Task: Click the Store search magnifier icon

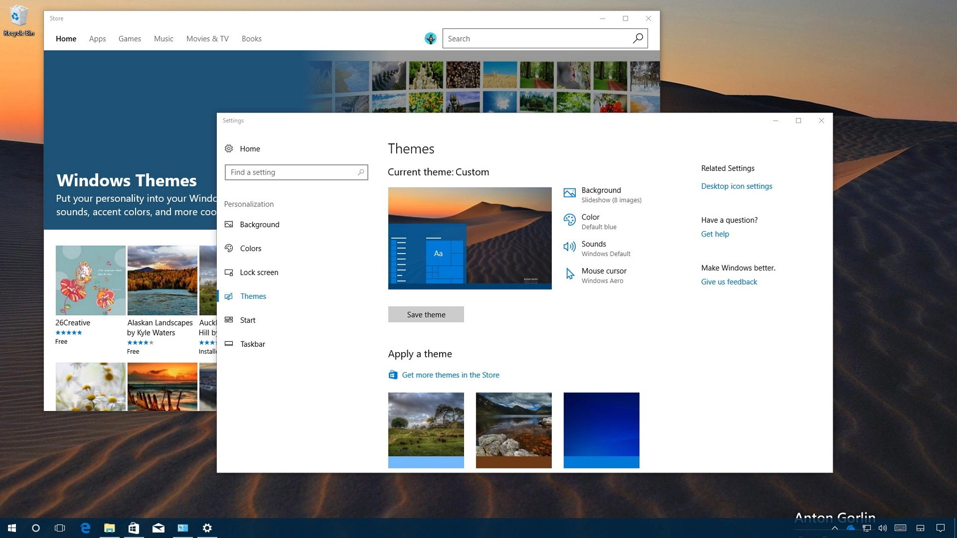Action: [x=638, y=38]
